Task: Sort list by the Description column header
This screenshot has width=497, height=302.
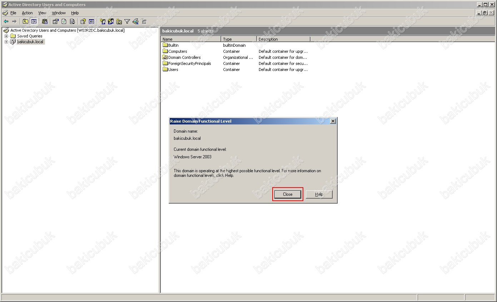Action: tap(283, 39)
